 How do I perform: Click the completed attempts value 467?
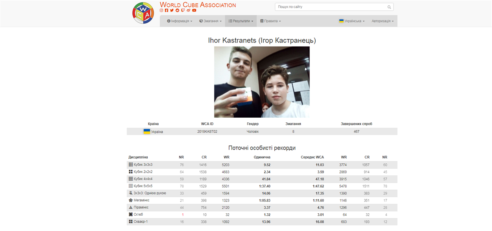coord(356,131)
